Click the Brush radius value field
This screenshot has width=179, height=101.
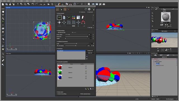coord(90,35)
